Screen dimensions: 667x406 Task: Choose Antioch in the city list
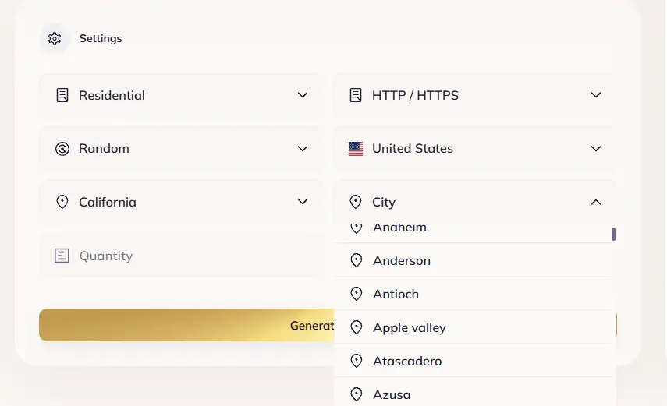pos(396,294)
